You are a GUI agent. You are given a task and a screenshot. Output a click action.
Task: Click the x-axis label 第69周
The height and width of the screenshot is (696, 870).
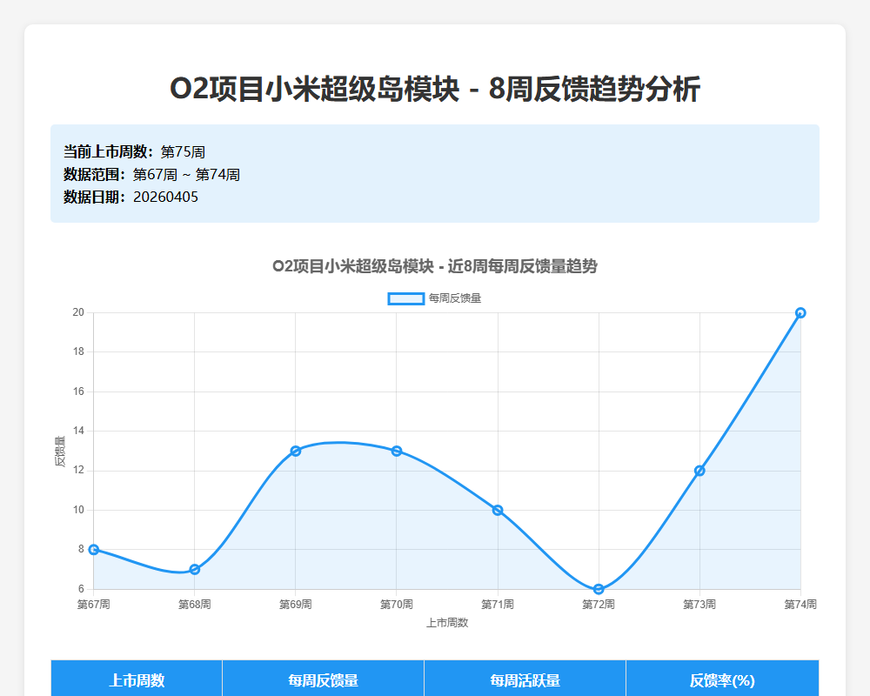pos(296,605)
